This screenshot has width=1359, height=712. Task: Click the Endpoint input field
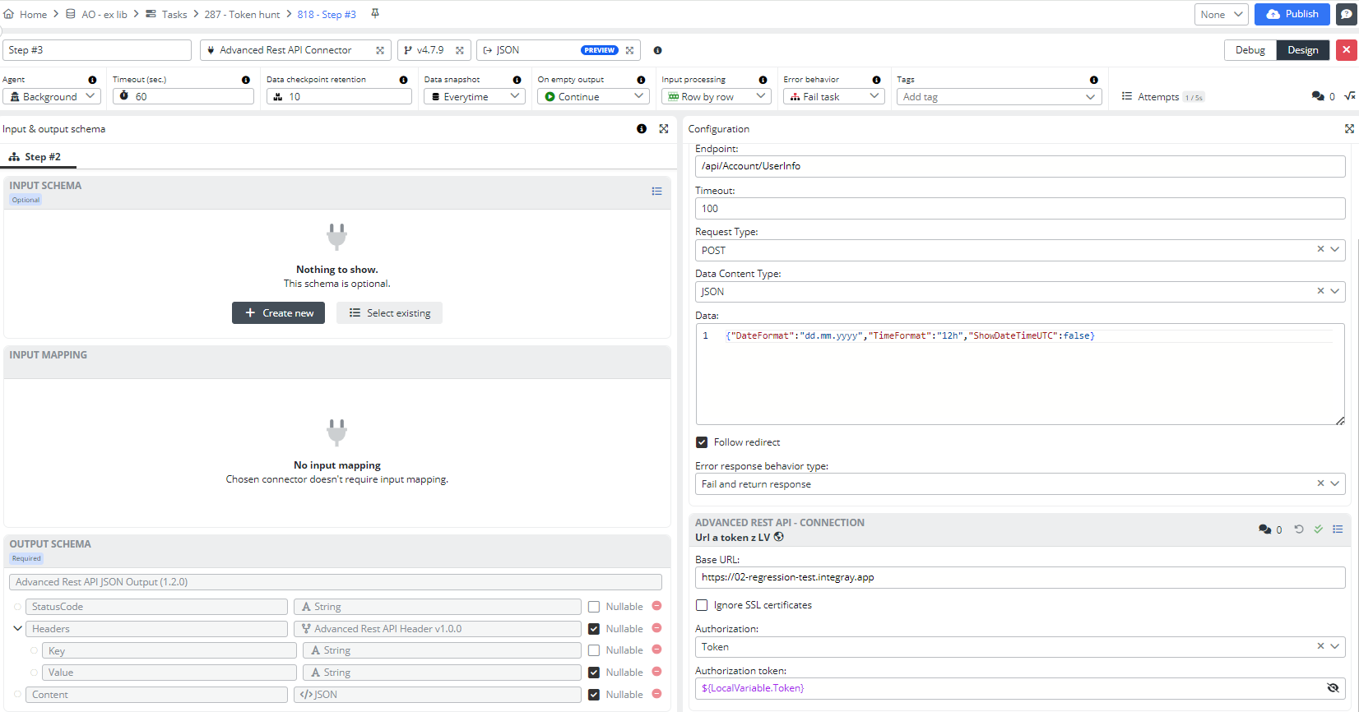[x=1019, y=166]
